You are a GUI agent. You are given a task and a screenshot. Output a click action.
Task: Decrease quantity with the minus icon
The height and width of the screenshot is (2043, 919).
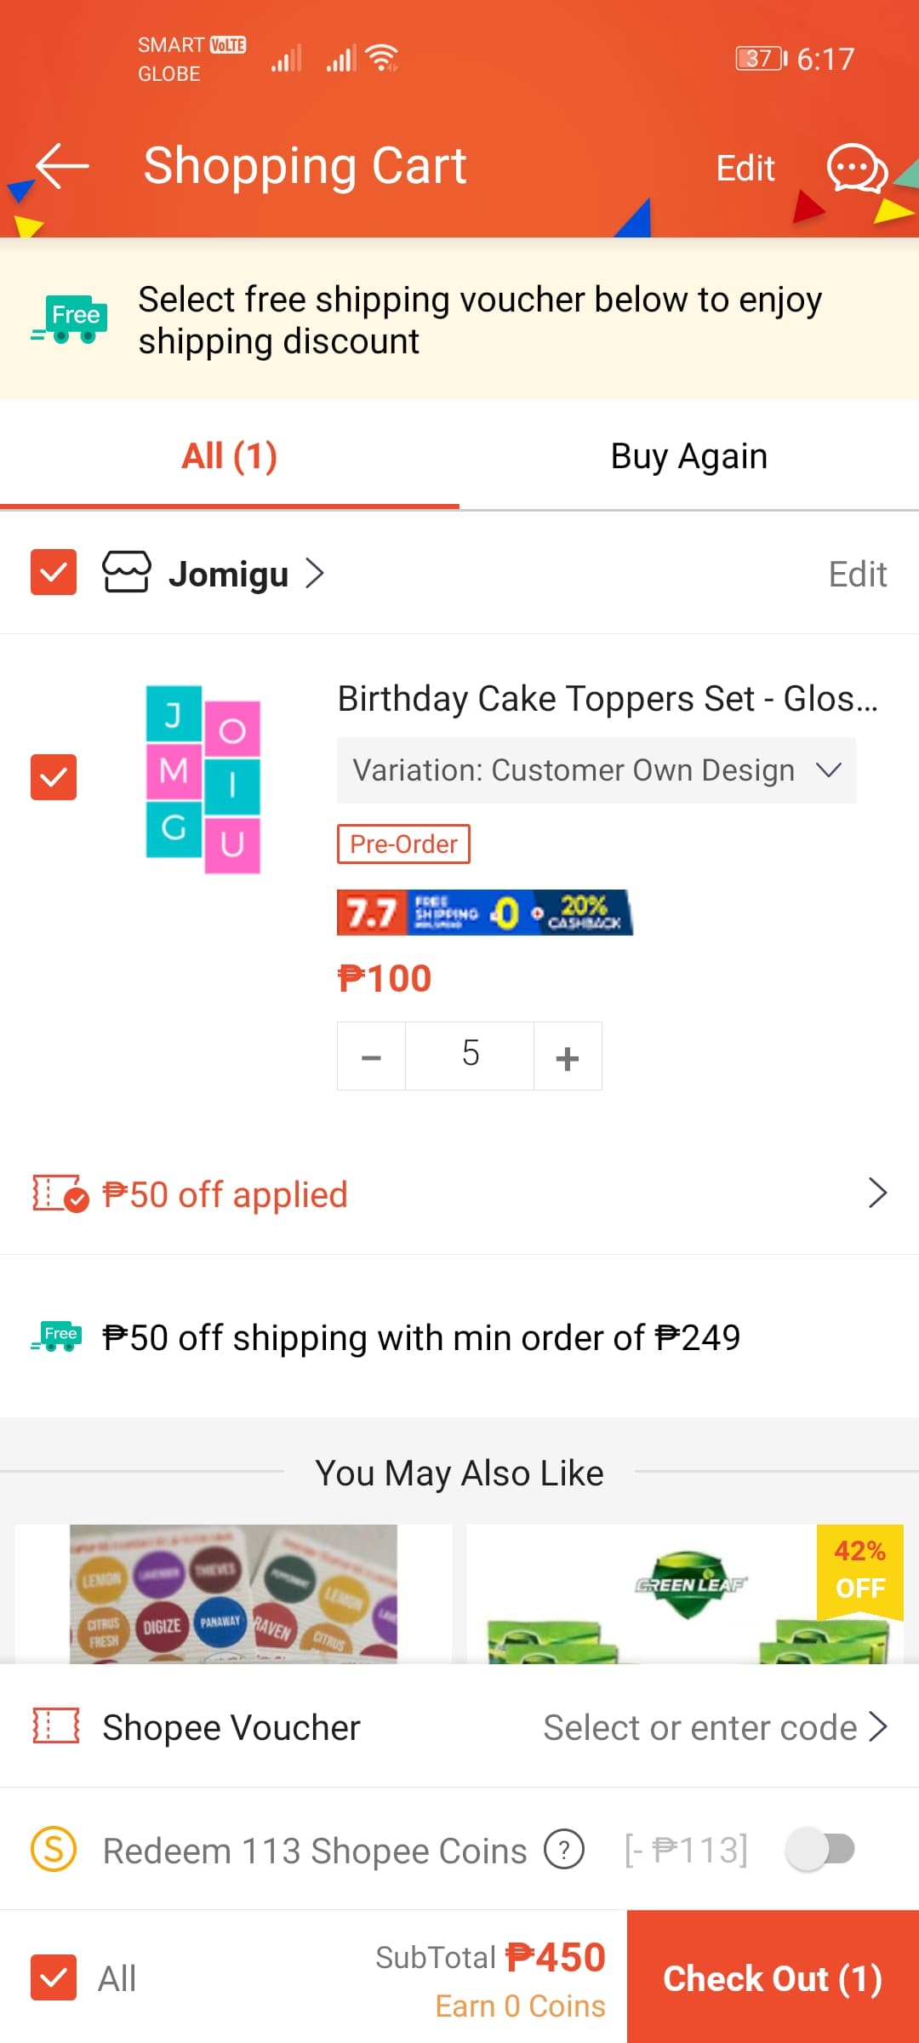tap(371, 1056)
